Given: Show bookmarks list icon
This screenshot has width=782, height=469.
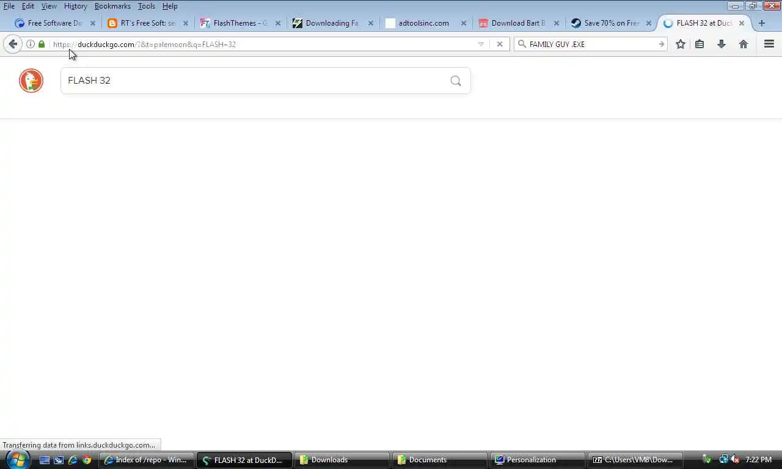Looking at the screenshot, I should click(x=700, y=44).
